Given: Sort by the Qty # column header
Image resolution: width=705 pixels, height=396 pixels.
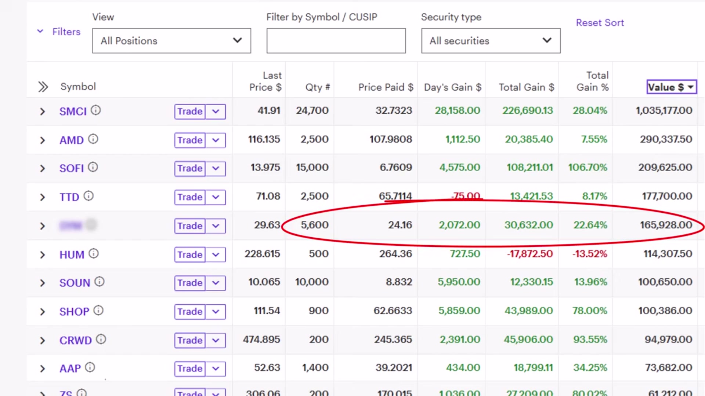Looking at the screenshot, I should 318,87.
